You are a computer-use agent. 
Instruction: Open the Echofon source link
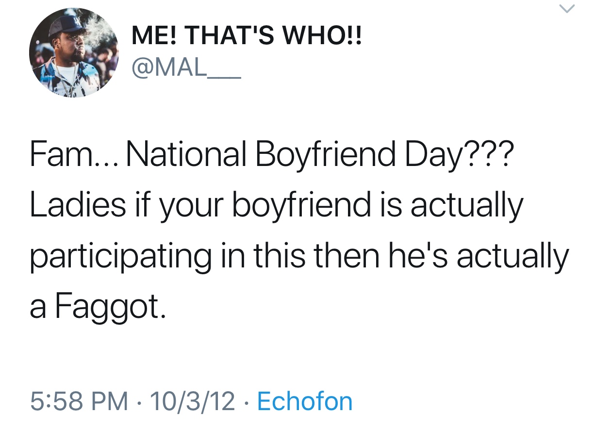click(x=304, y=401)
